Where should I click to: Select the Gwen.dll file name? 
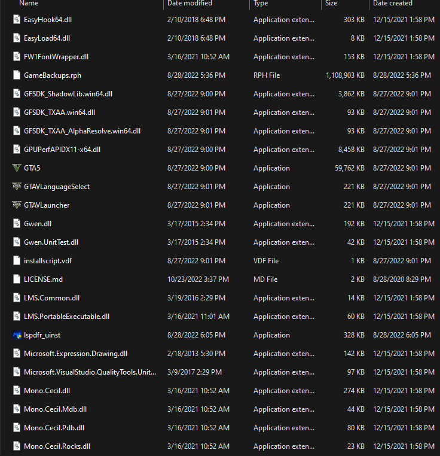[38, 224]
